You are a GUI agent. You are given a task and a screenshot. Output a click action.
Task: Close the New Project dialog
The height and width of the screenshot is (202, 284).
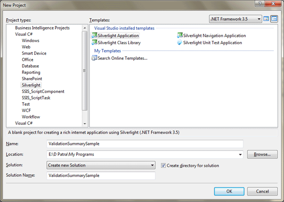pyautogui.click(x=273, y=4)
